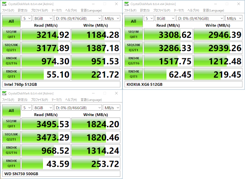Open ファイル(F) menu in WD SN750 window
Viewport: 245px width, 179px height.
(x=8, y=100)
